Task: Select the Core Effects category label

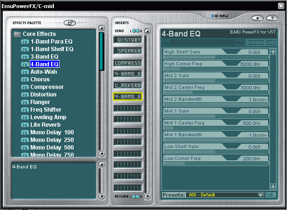Action: [x=39, y=34]
